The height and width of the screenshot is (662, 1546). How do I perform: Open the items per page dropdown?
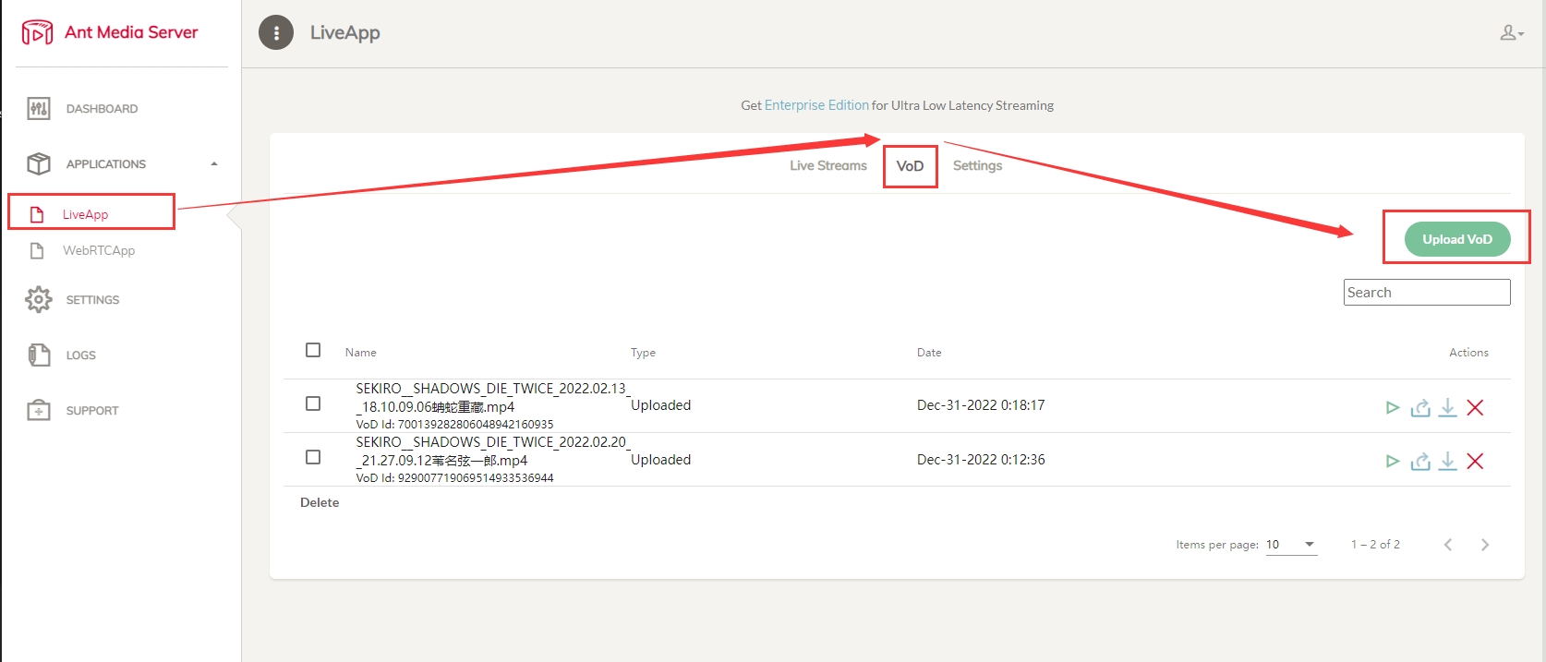pos(1291,545)
